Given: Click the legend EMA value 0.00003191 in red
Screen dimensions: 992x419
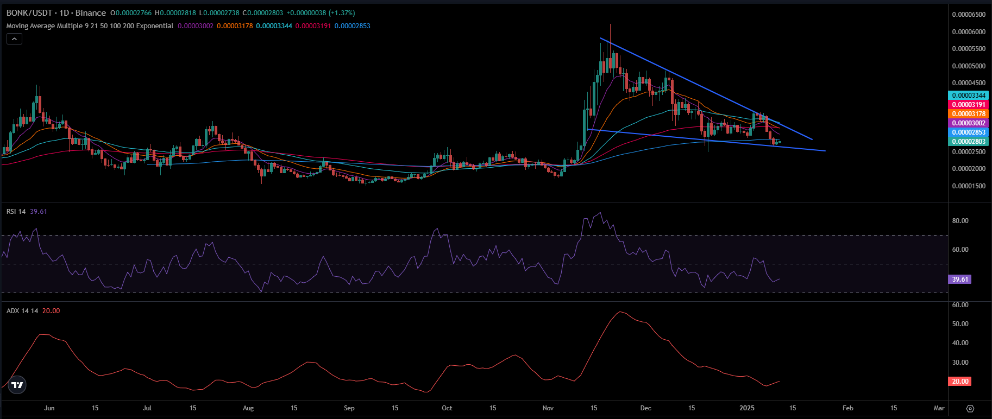Looking at the screenshot, I should pos(313,26).
